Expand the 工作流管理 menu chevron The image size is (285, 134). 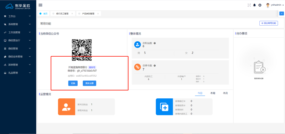(30, 32)
